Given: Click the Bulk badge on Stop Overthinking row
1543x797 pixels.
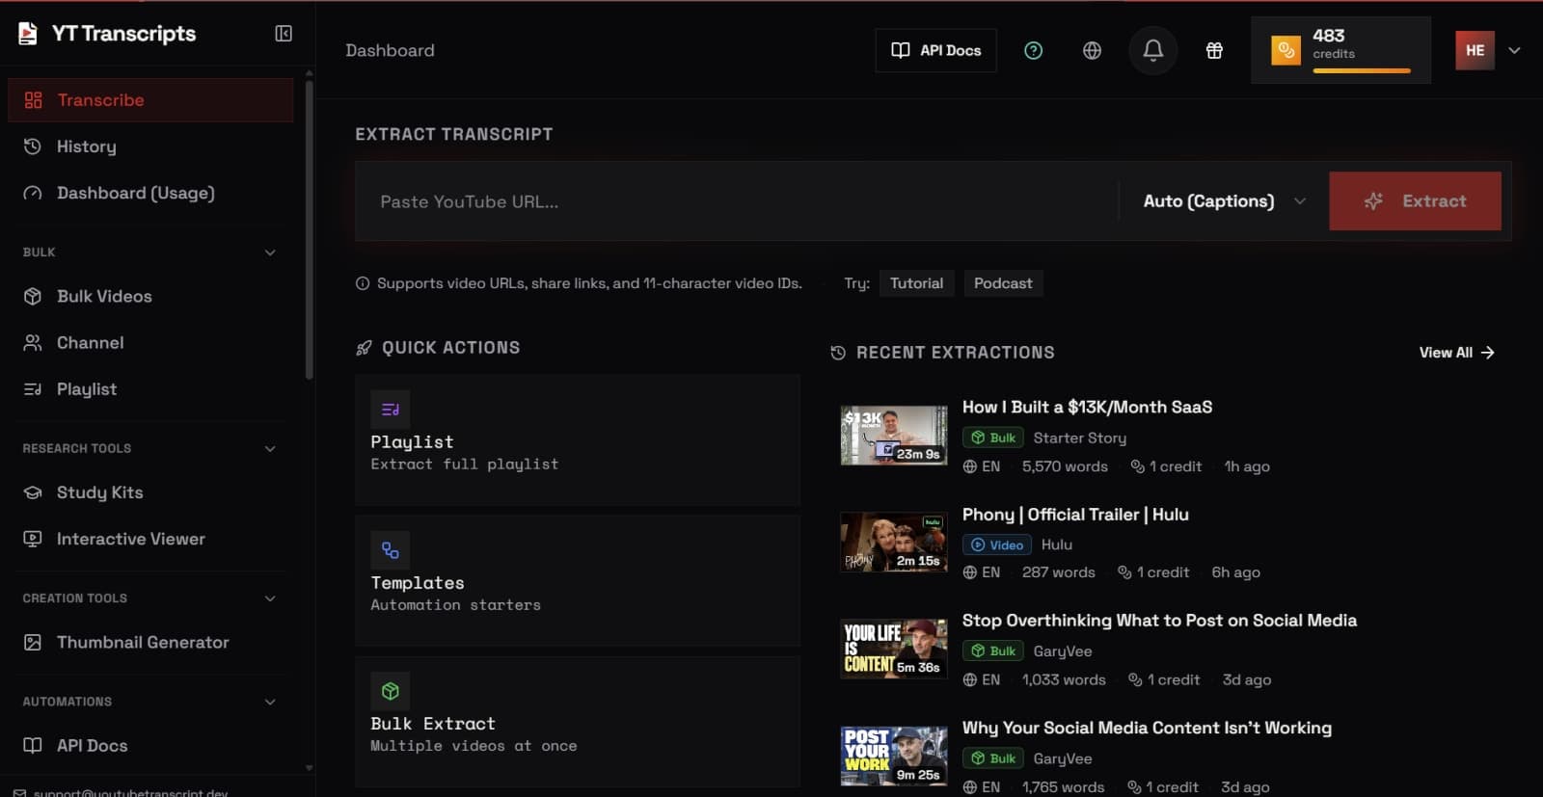Looking at the screenshot, I should [x=993, y=651].
